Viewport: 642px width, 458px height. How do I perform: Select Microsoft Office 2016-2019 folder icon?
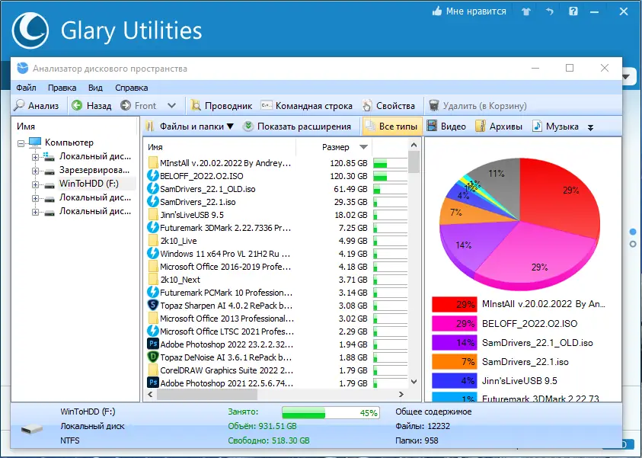tap(153, 267)
